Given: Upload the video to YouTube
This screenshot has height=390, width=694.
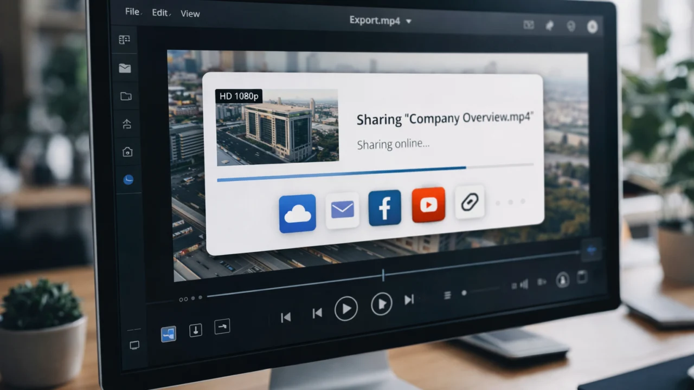Looking at the screenshot, I should tap(428, 205).
